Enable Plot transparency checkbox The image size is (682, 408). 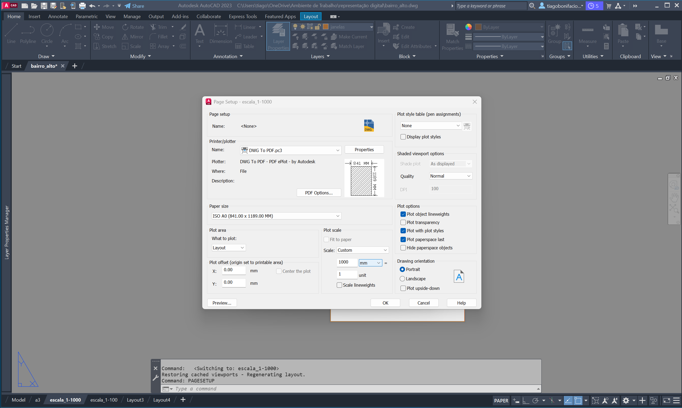403,222
